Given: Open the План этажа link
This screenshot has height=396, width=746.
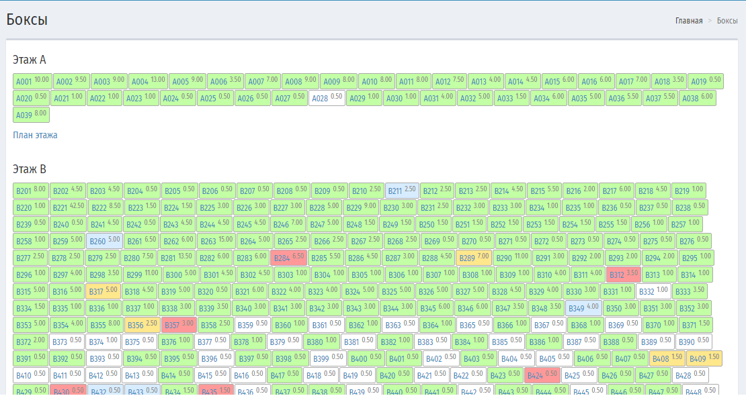Looking at the screenshot, I should pyautogui.click(x=35, y=135).
